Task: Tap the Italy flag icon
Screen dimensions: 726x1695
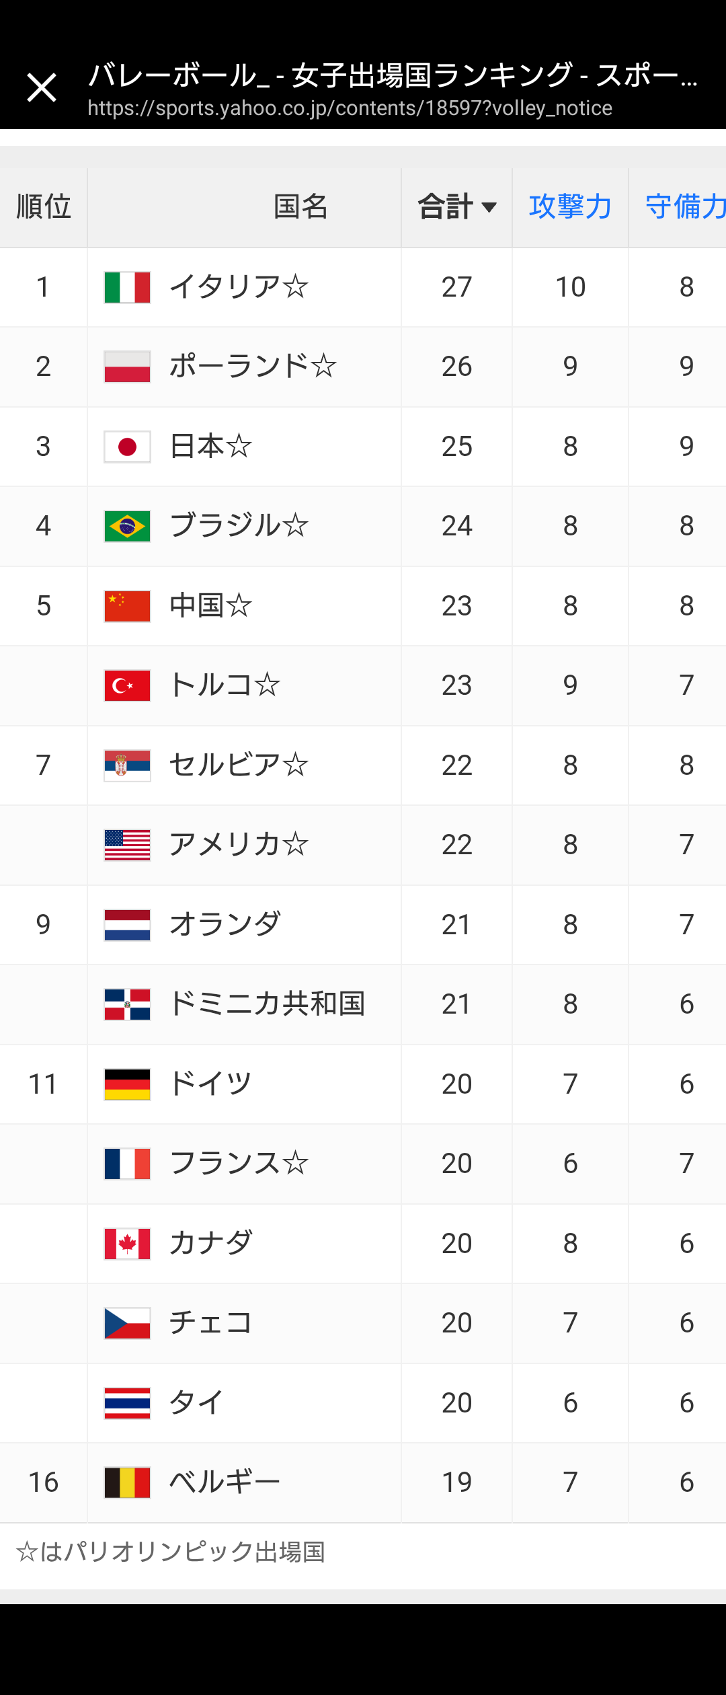Action: [127, 287]
